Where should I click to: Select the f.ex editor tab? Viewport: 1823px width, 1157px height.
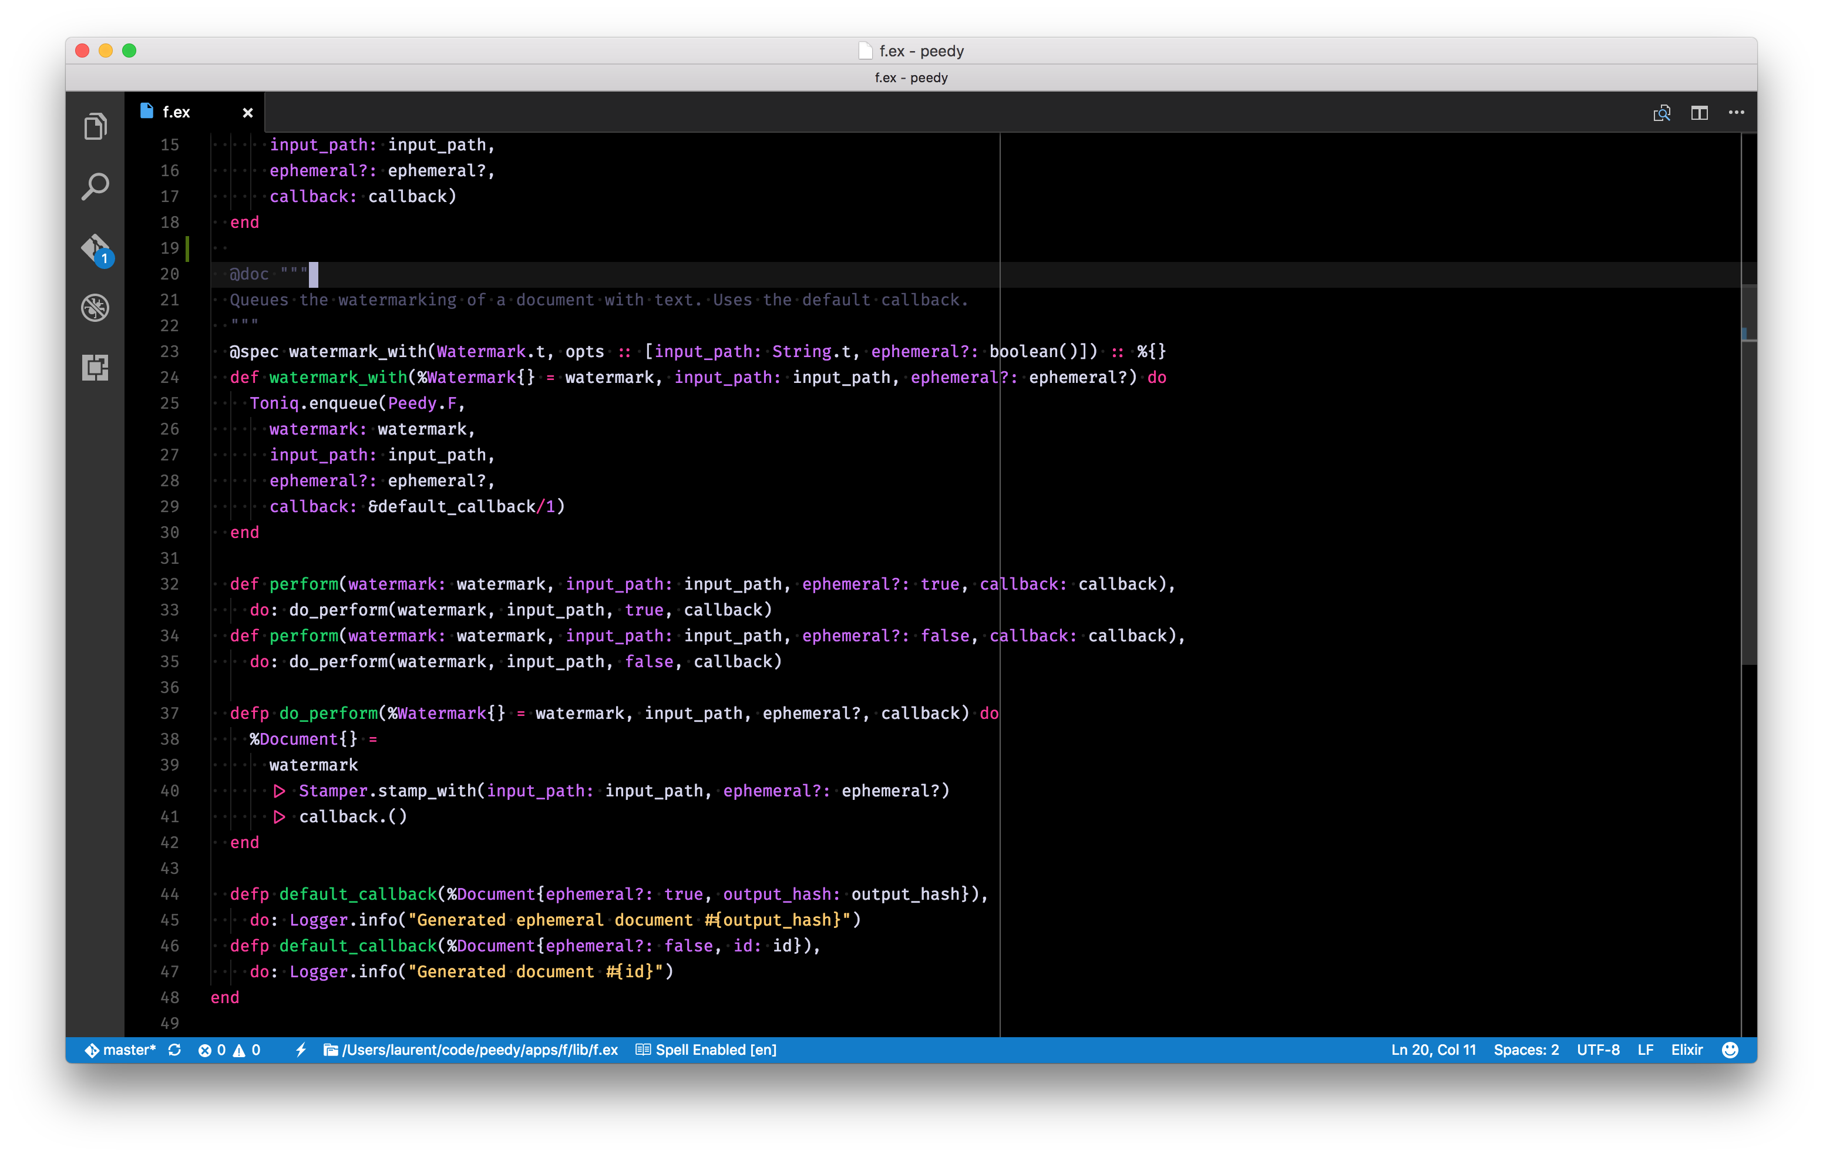pyautogui.click(x=176, y=112)
